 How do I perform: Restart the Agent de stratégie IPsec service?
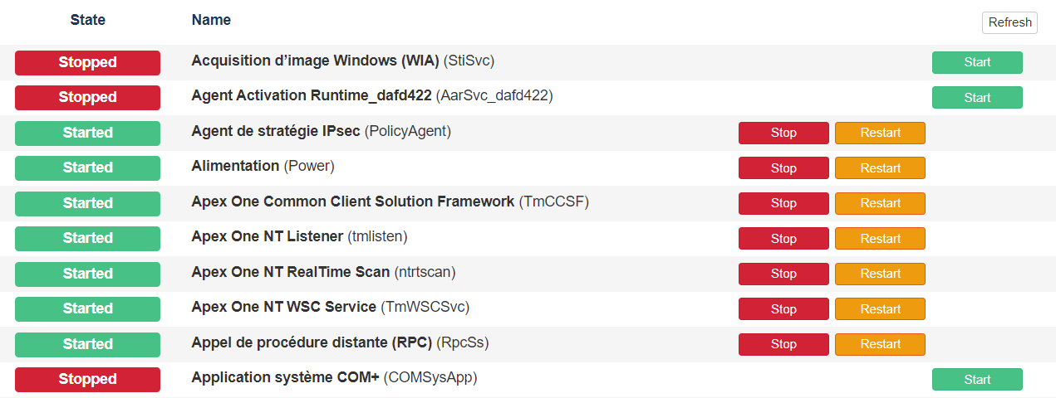pyautogui.click(x=880, y=133)
